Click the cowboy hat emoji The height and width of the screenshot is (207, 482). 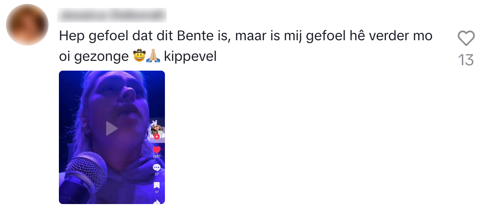139,56
